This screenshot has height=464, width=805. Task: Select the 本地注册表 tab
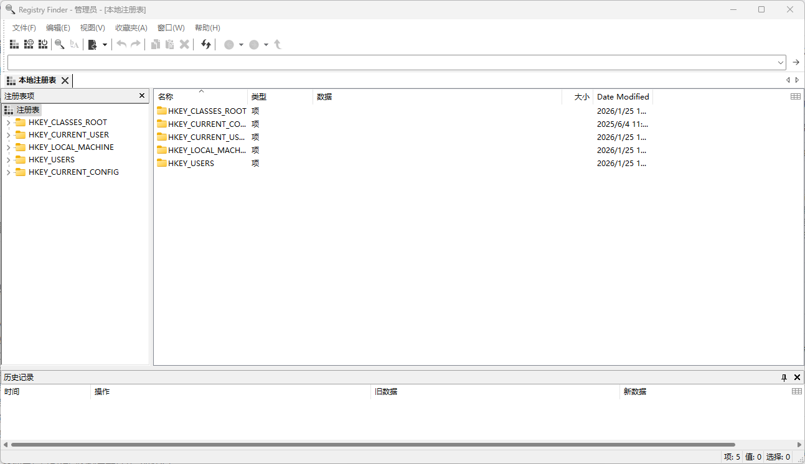tap(39, 80)
